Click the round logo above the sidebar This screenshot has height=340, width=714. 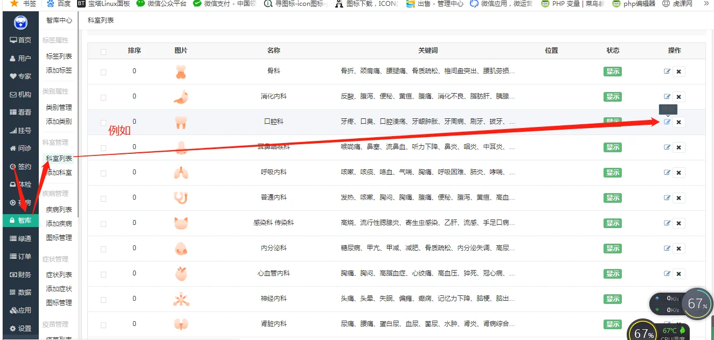20,23
